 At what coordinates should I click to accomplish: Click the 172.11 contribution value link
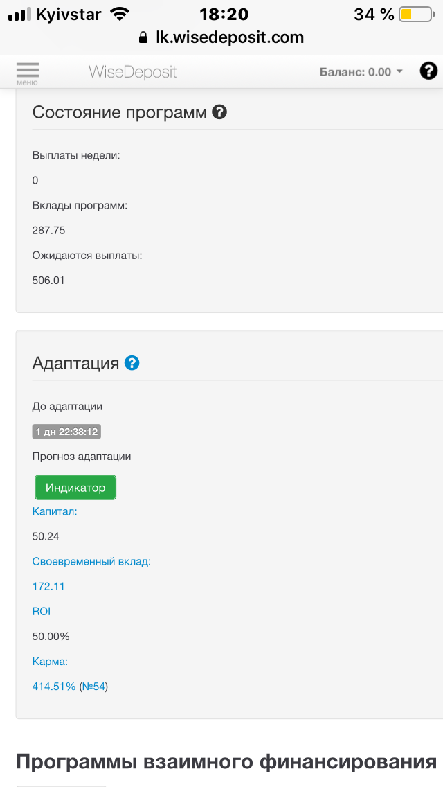[x=48, y=586]
